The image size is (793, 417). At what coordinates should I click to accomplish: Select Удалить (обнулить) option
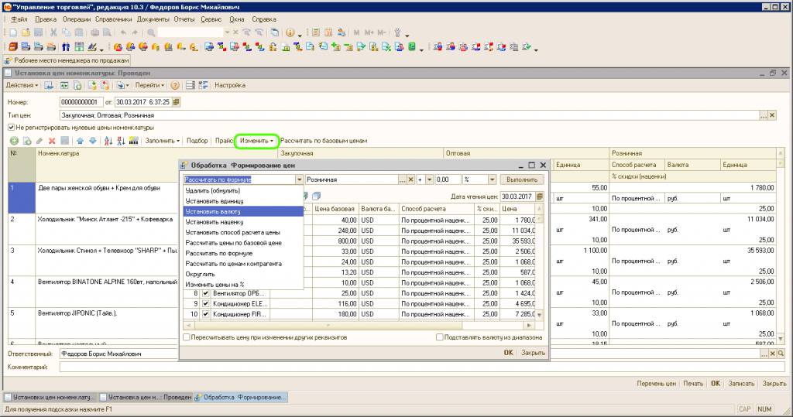tap(243, 190)
